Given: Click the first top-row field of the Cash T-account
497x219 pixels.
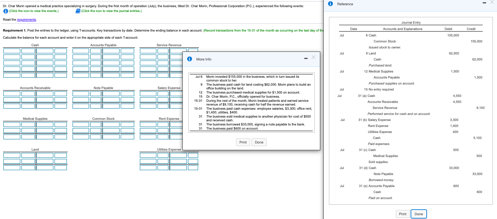Looking at the screenshot, I should coord(11,51).
